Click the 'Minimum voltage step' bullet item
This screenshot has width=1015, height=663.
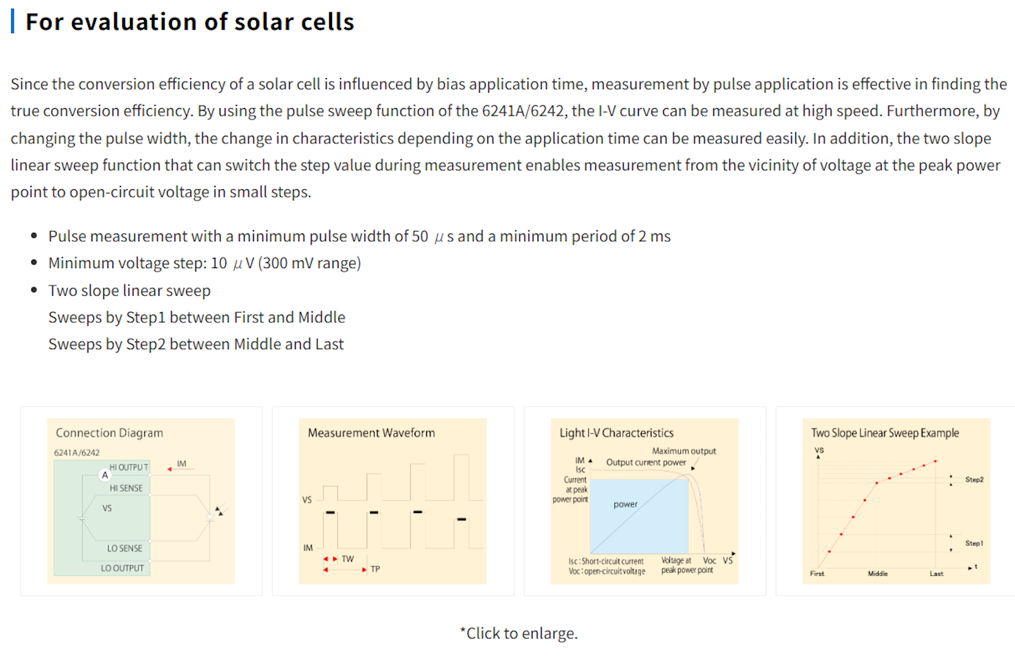coord(204,263)
